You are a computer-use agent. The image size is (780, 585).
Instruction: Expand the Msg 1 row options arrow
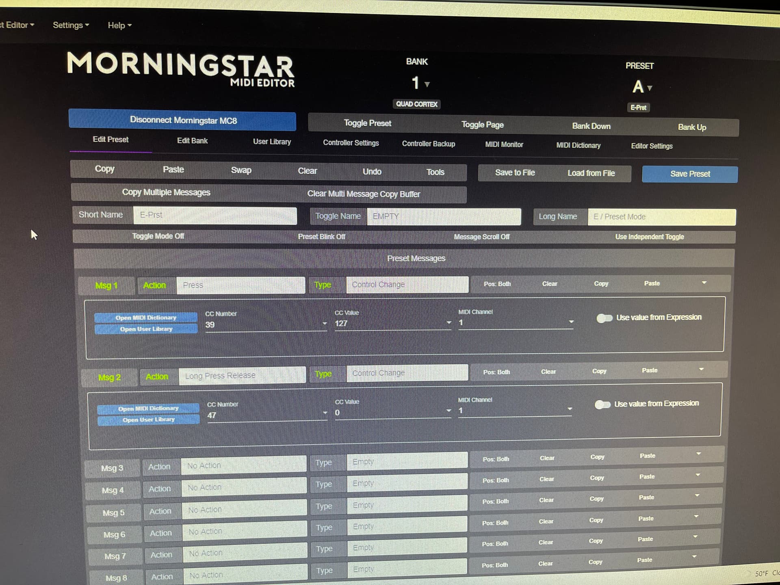(x=704, y=283)
